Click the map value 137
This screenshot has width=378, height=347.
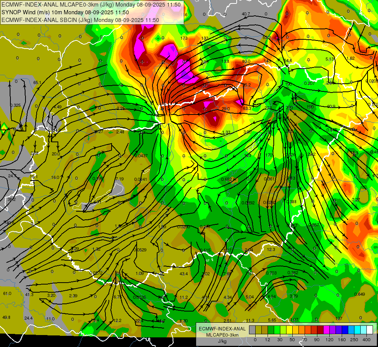click(x=339, y=318)
